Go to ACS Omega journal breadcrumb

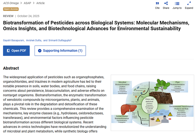point(10,3)
